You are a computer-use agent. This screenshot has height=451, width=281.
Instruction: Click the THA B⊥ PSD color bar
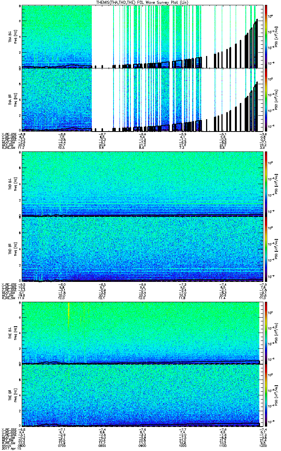(x=266, y=37)
